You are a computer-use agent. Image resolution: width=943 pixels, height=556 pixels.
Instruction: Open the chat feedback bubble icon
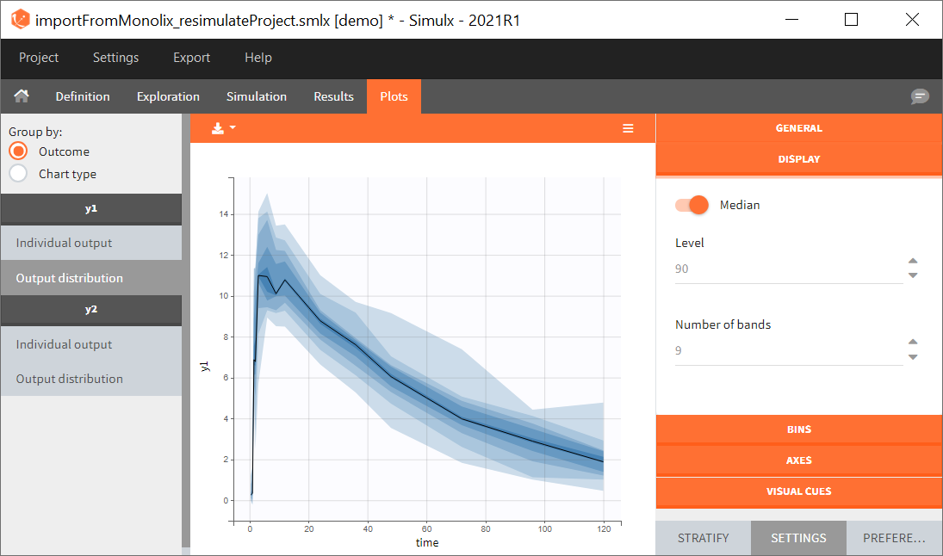point(920,96)
